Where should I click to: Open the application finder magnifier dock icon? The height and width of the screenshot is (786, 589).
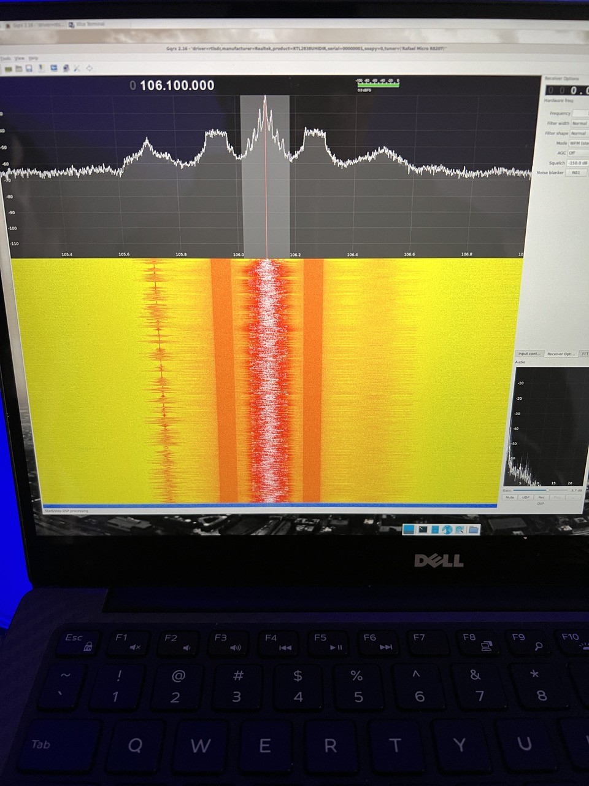click(460, 529)
